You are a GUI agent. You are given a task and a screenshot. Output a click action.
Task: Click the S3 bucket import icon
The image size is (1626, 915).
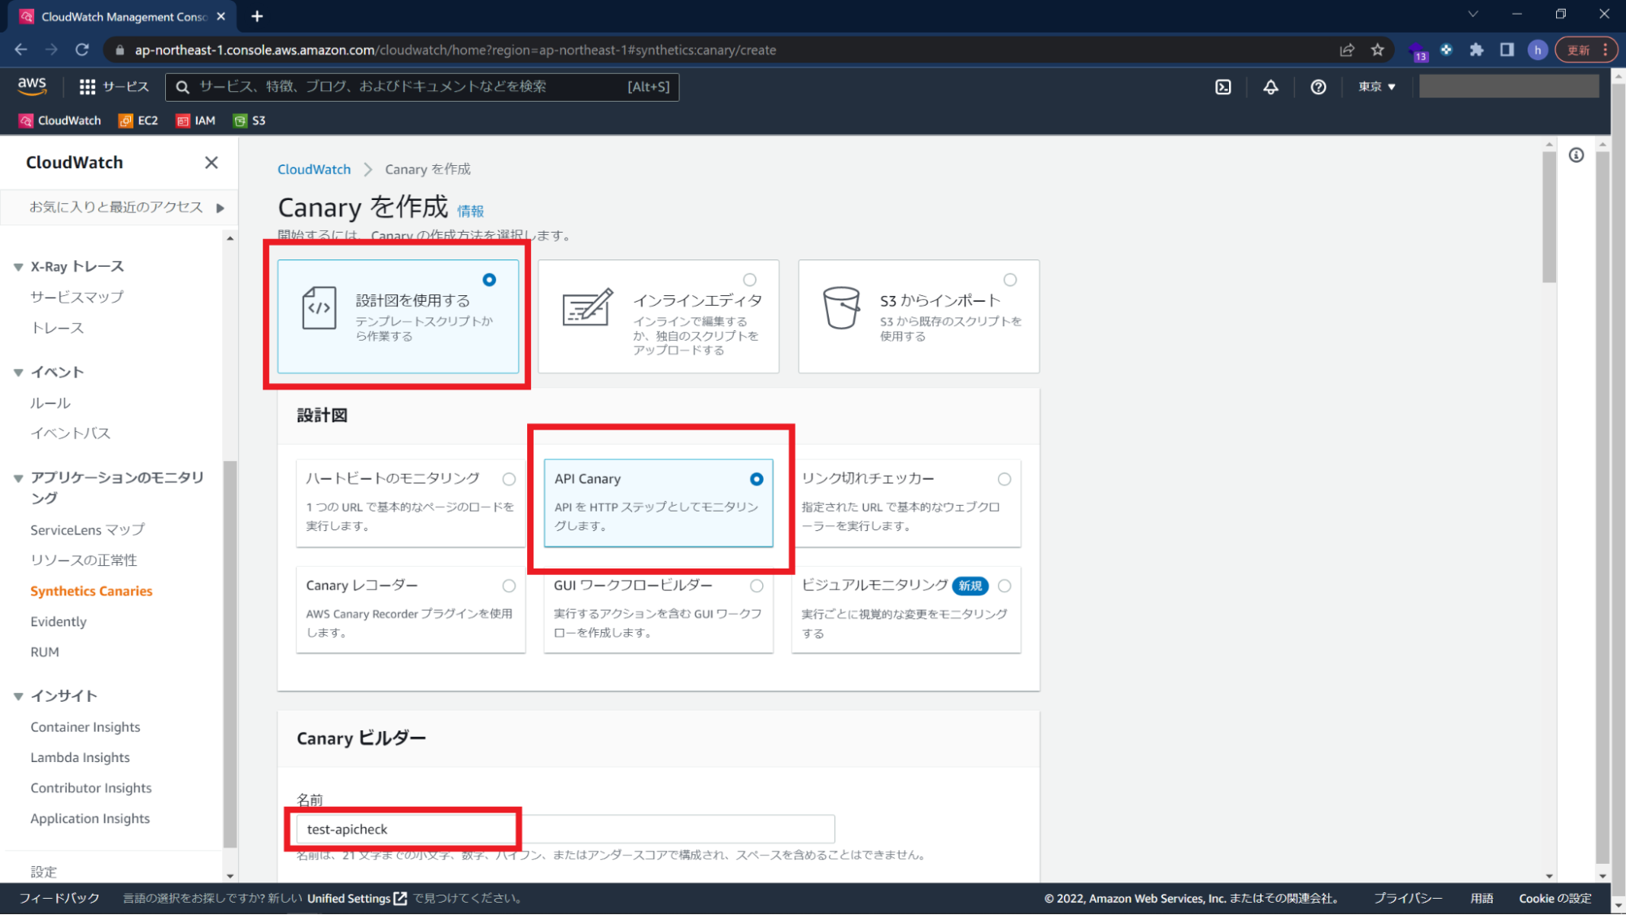(x=841, y=307)
